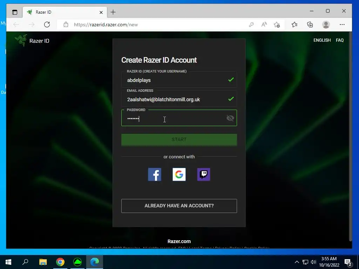Image resolution: width=359 pixels, height=269 pixels.
Task: Minimize the Edge browser window
Action: click(x=312, y=11)
